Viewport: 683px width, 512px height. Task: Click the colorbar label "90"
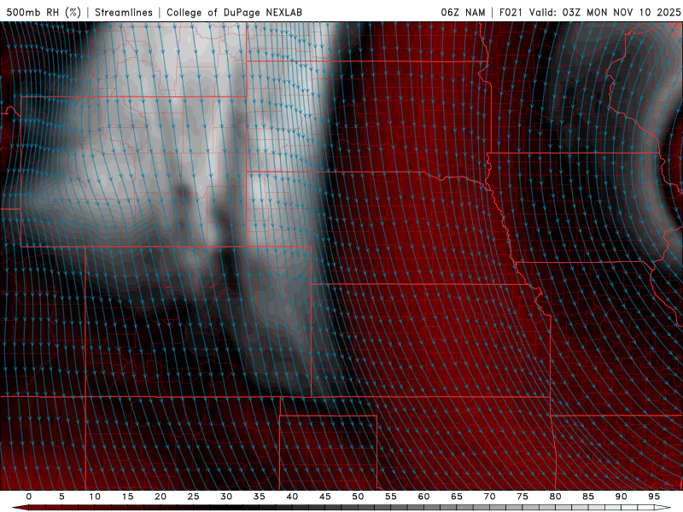[621, 497]
